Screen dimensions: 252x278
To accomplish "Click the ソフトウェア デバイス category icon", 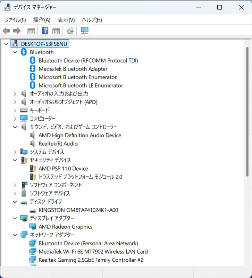I will point(24,193).
